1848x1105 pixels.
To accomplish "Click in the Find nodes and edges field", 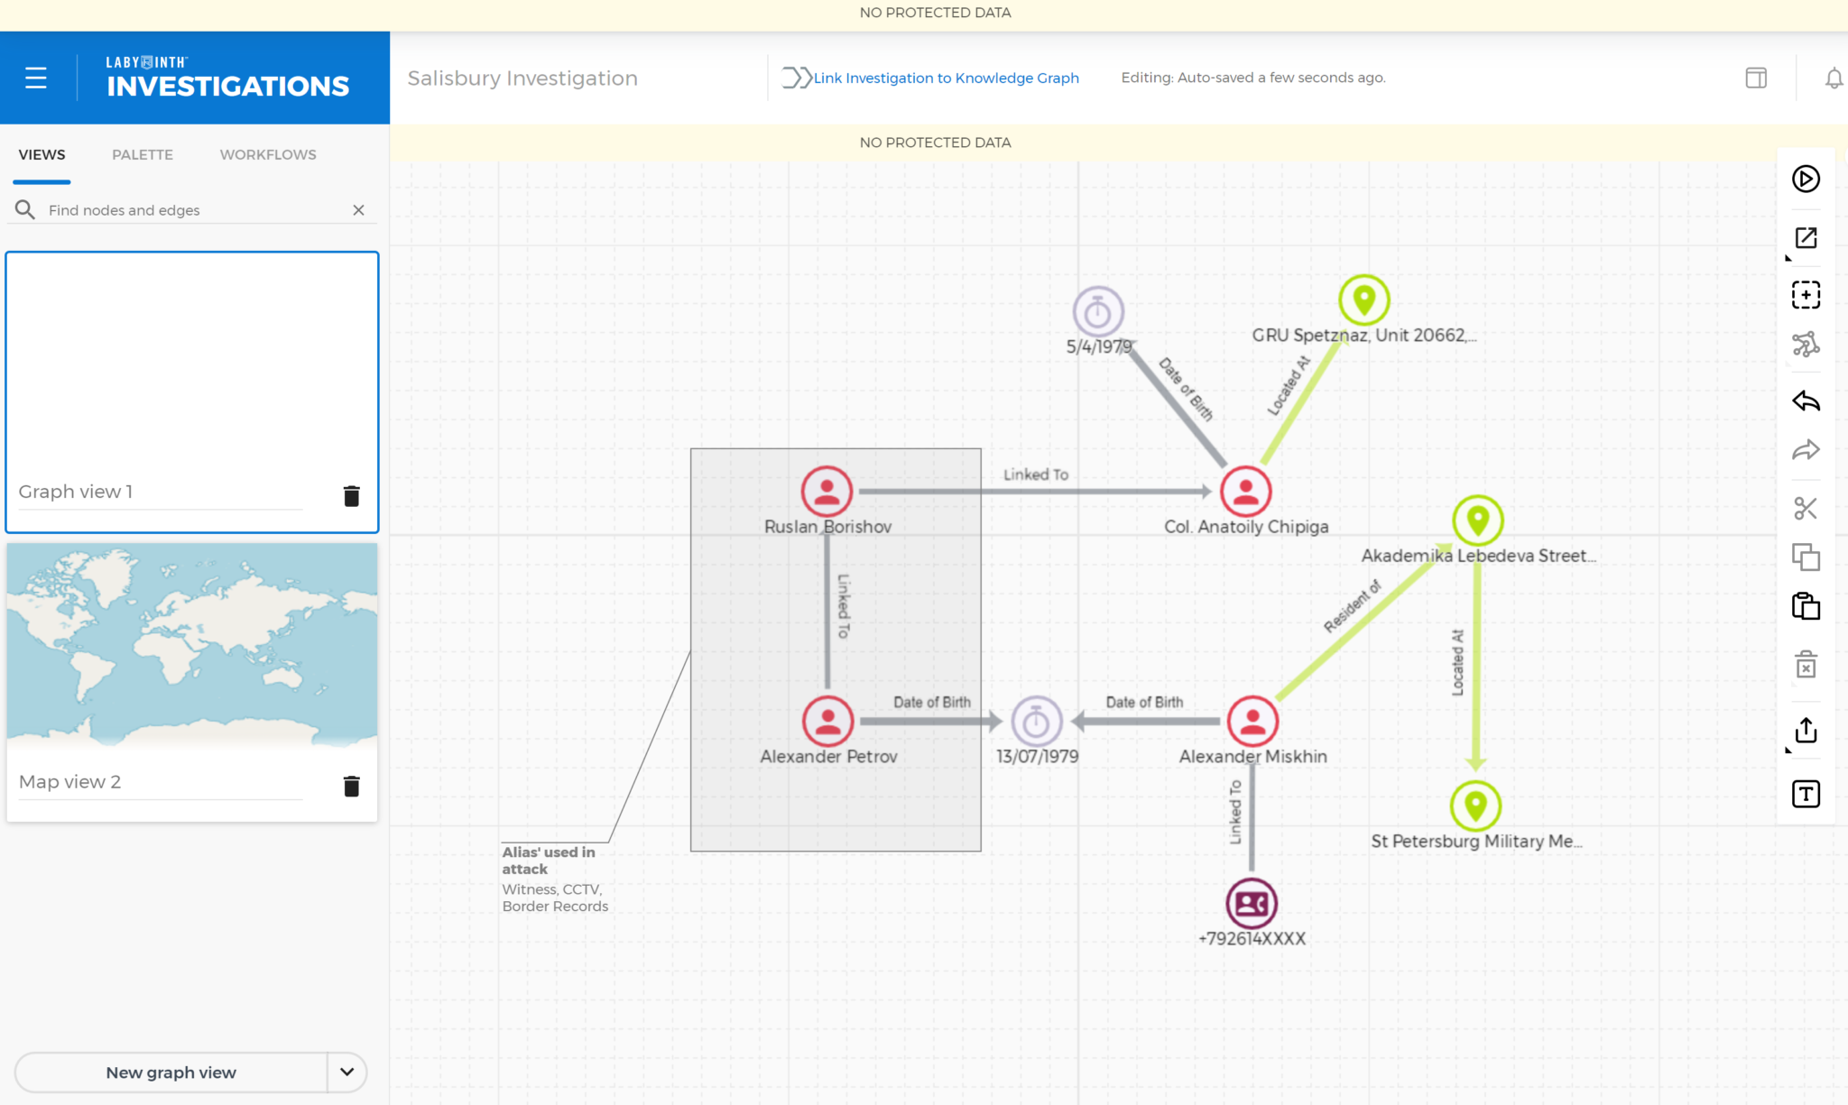I will (180, 209).
